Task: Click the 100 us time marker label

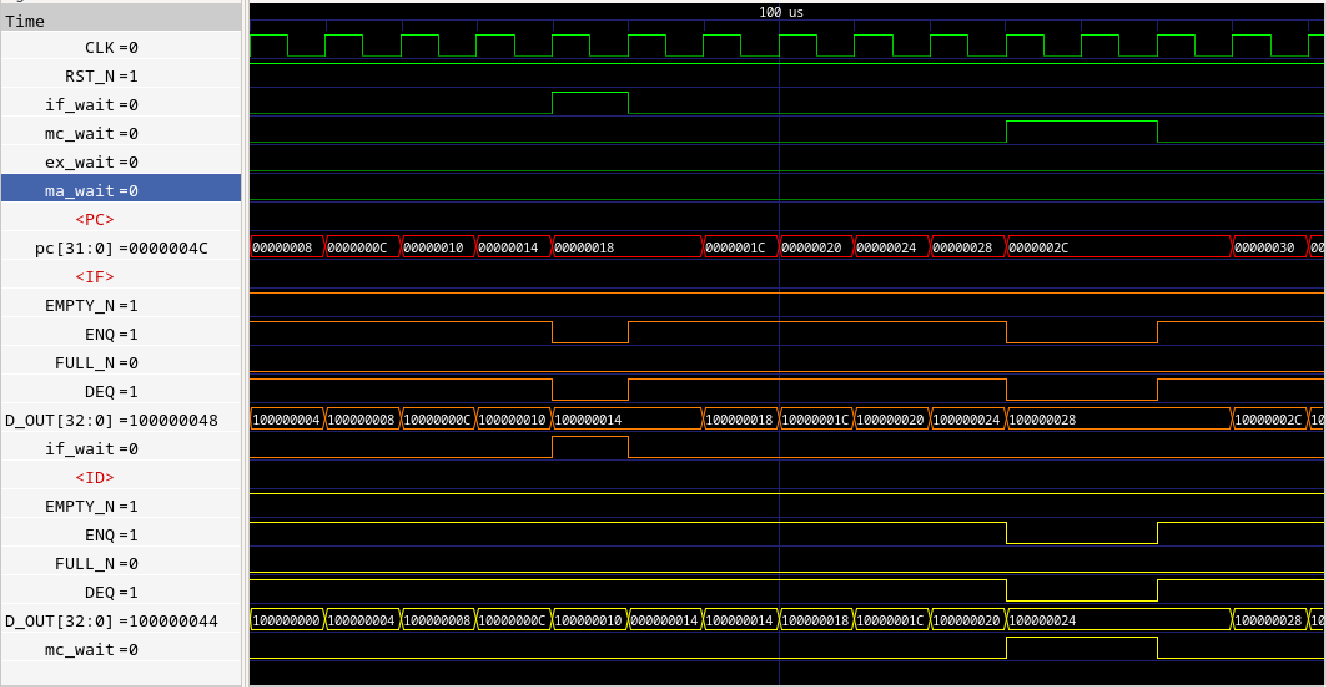Action: pos(781,12)
